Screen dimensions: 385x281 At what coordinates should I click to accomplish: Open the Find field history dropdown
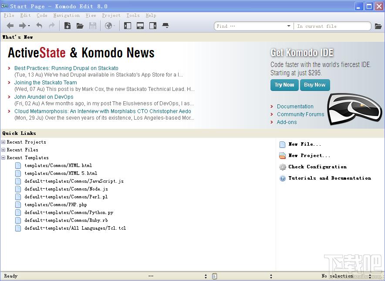pos(289,26)
